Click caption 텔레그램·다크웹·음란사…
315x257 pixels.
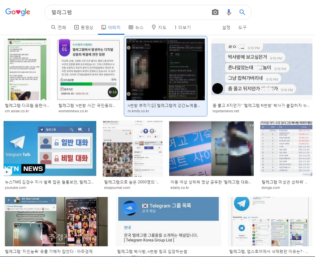(27, 105)
